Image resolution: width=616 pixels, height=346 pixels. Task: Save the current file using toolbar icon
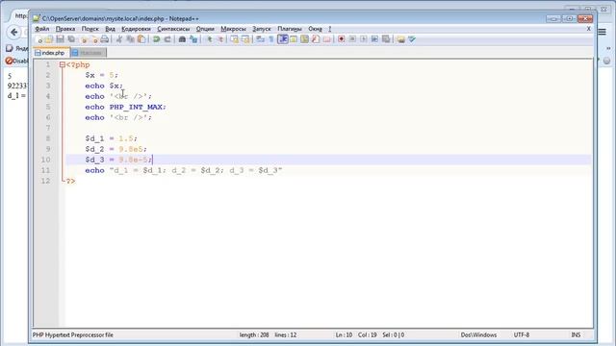coord(60,39)
